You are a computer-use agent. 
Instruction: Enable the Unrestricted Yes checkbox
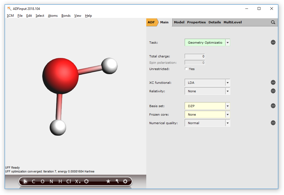point(186,69)
